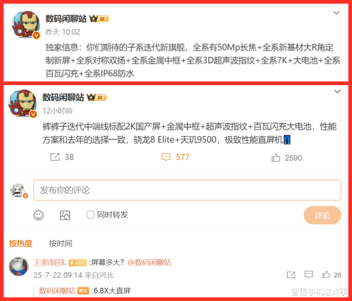Open the blurred commenter avatar

[19, 267]
